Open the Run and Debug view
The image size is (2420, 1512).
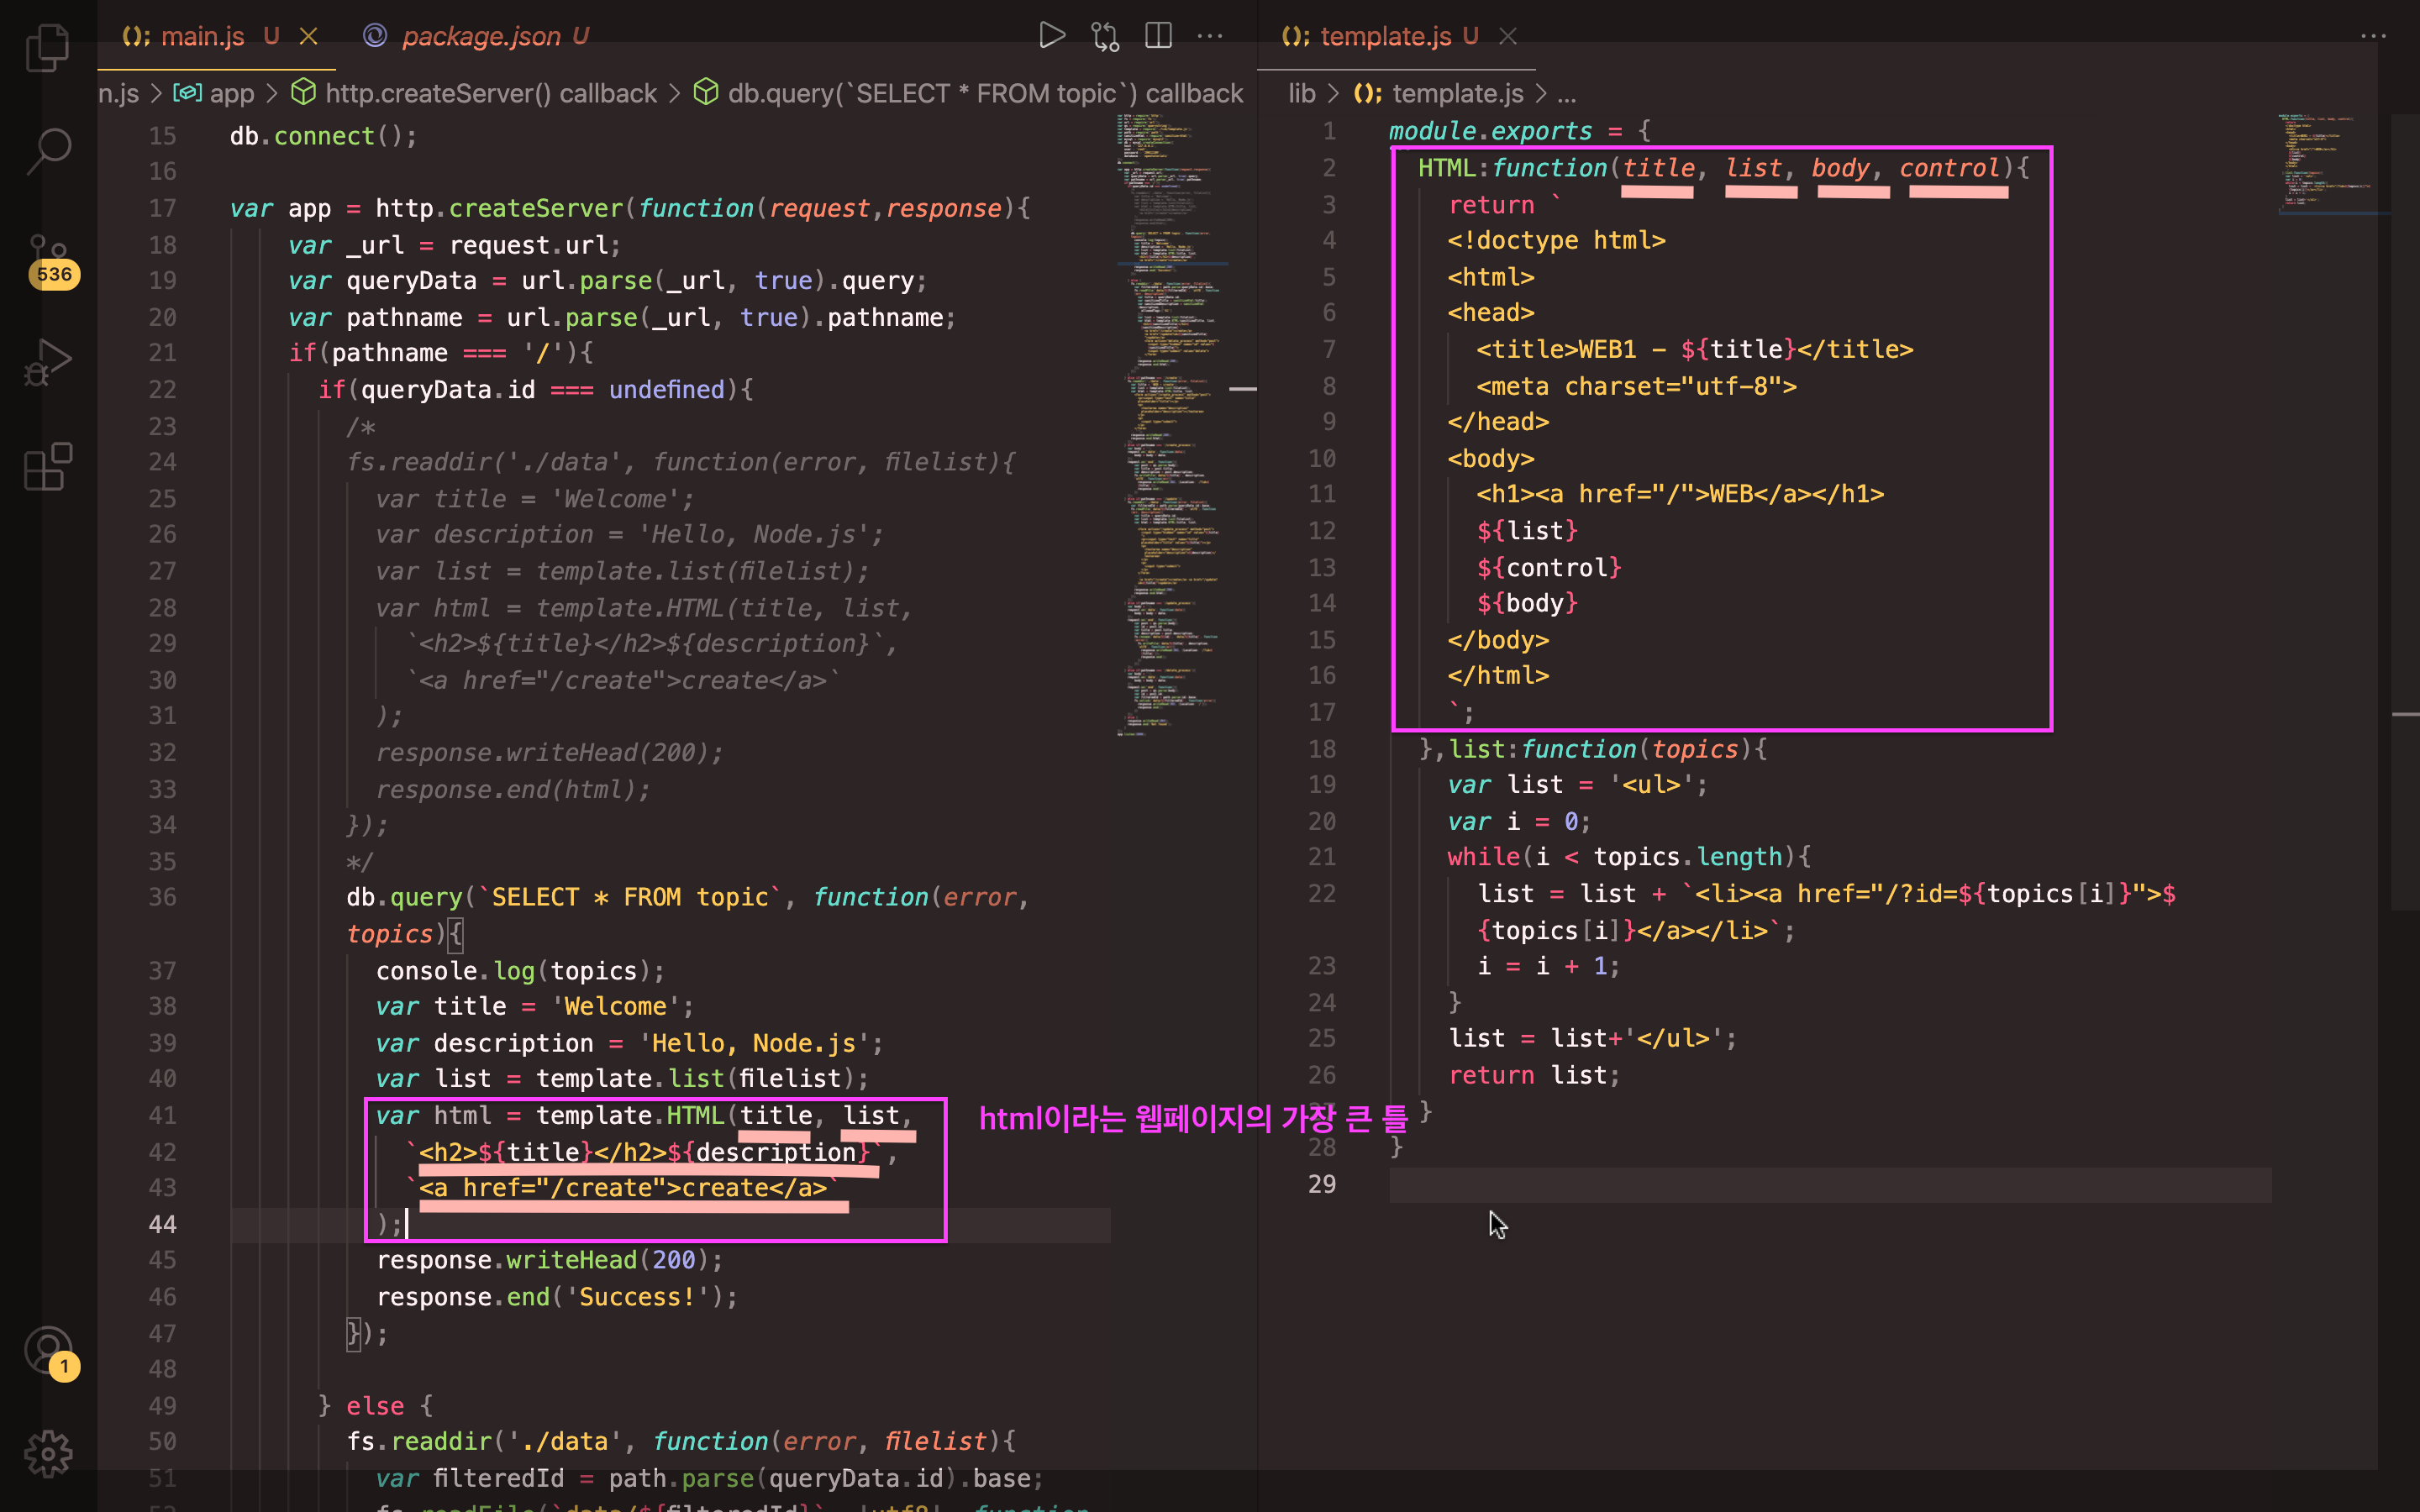(x=47, y=362)
